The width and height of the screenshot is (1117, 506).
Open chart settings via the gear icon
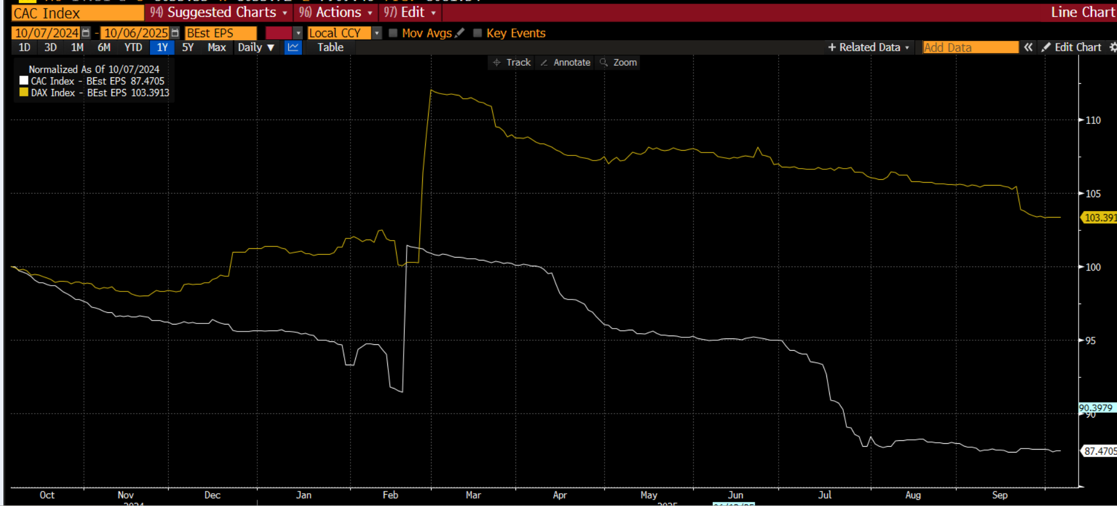coord(1113,48)
